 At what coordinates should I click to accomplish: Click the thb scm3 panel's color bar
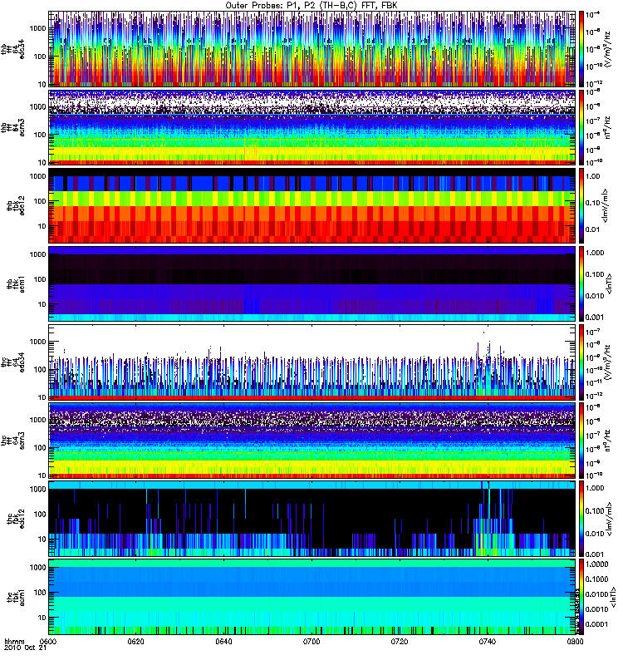pos(581,127)
